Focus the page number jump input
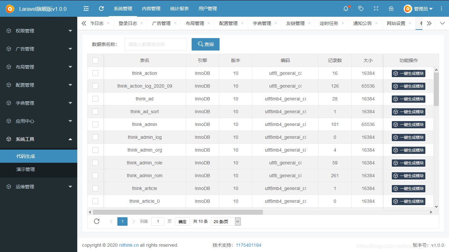This screenshot has width=449, height=252. click(158, 221)
